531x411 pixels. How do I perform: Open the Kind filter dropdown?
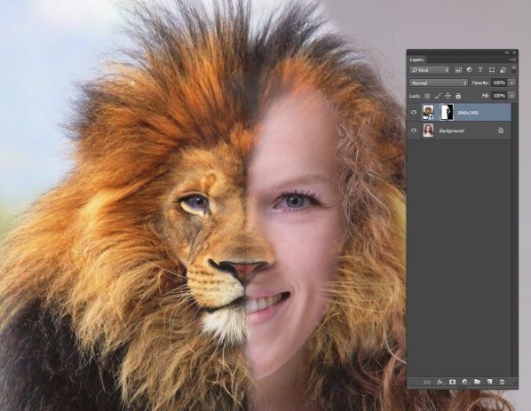[x=430, y=70]
